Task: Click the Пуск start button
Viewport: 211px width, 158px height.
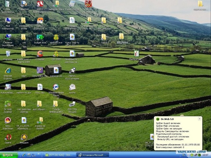Action: click(x=9, y=155)
